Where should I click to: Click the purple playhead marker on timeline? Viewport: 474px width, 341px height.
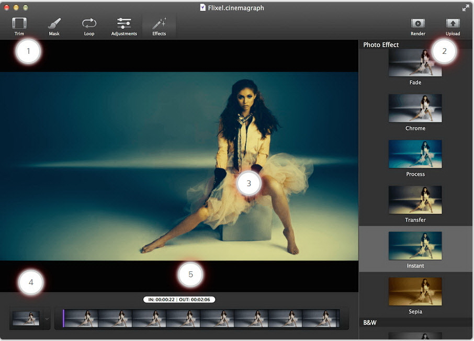coord(63,319)
